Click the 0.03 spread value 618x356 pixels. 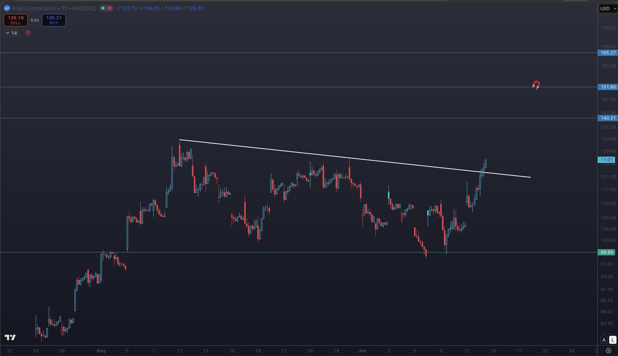[x=35, y=20]
